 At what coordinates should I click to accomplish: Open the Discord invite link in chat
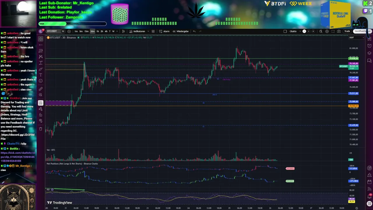(17, 137)
